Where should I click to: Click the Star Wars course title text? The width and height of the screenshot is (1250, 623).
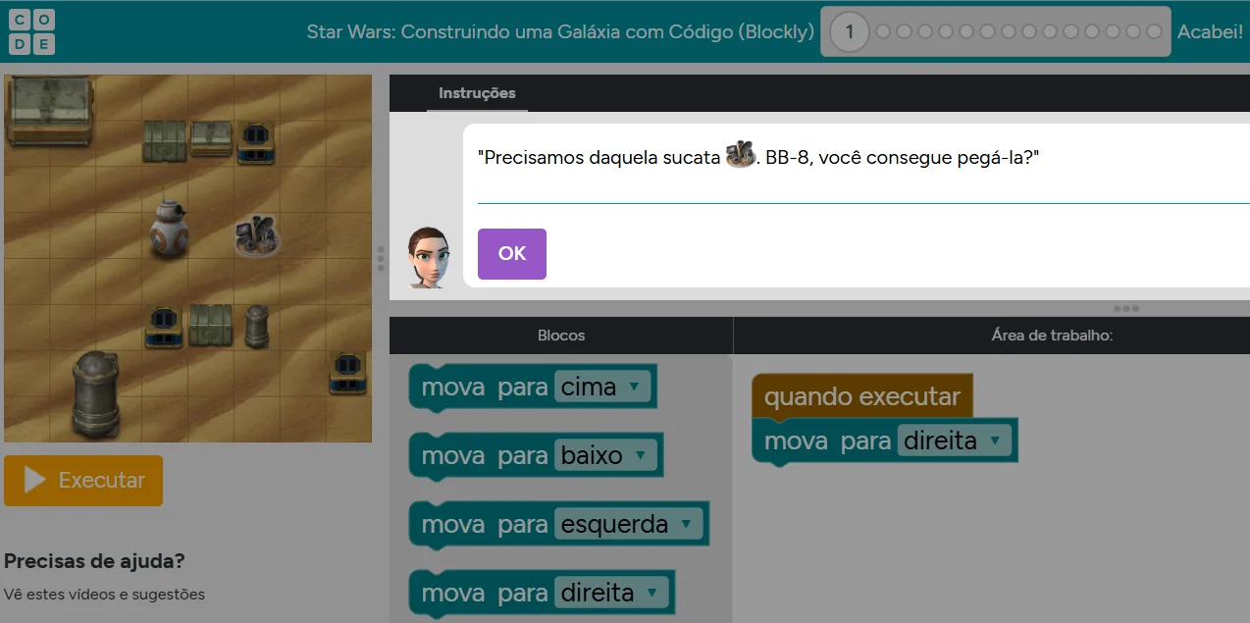pos(560,31)
